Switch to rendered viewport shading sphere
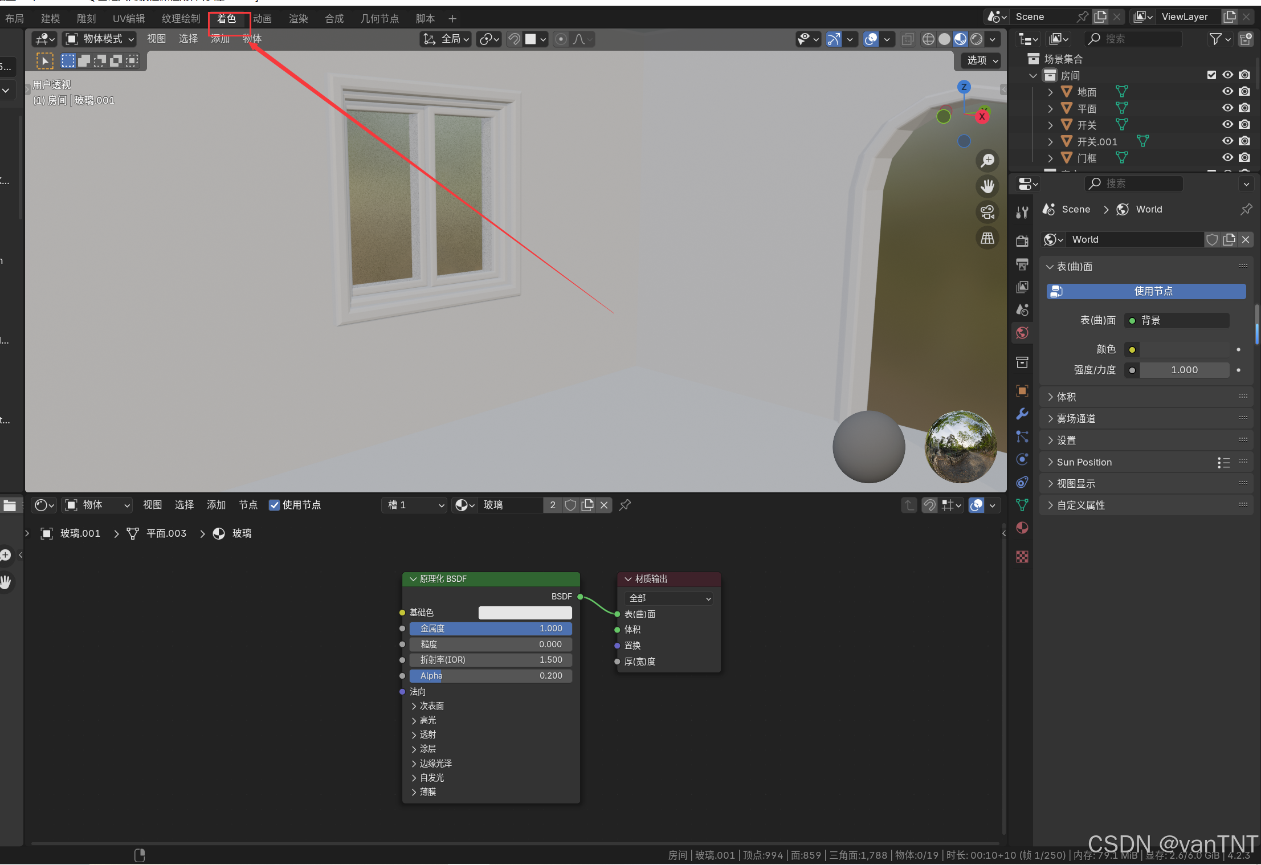Image resolution: width=1261 pixels, height=865 pixels. click(977, 39)
